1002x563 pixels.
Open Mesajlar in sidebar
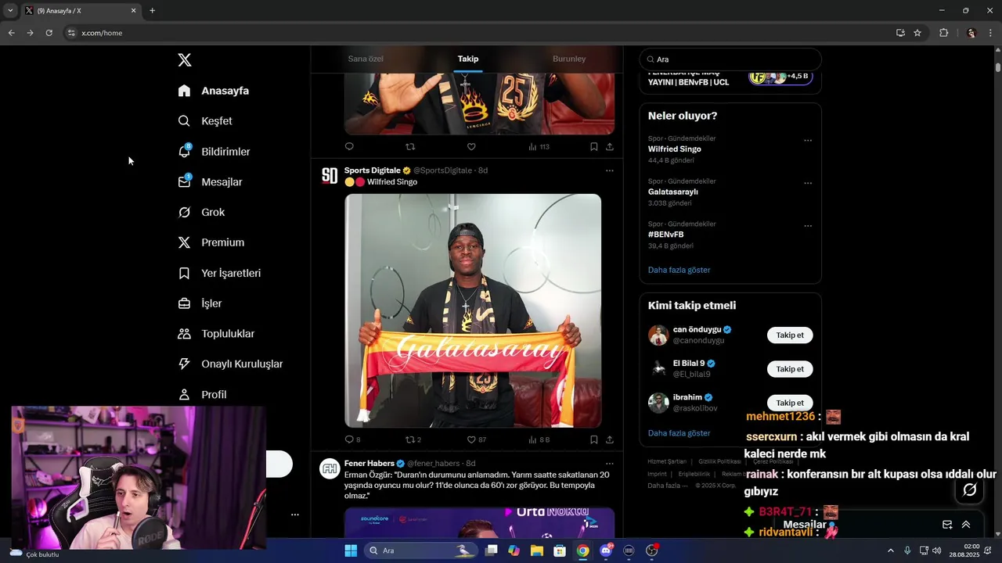click(x=211, y=182)
